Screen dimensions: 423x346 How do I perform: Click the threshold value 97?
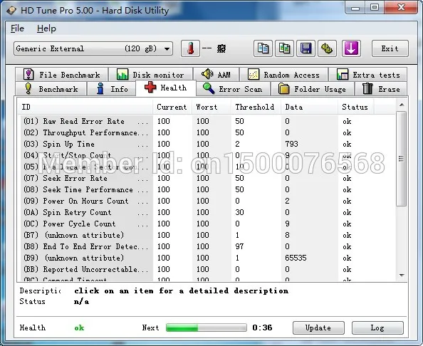(x=239, y=246)
